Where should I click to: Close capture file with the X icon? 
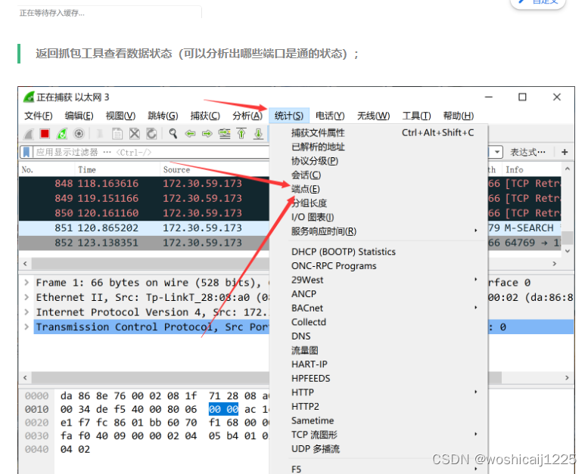coord(135,134)
